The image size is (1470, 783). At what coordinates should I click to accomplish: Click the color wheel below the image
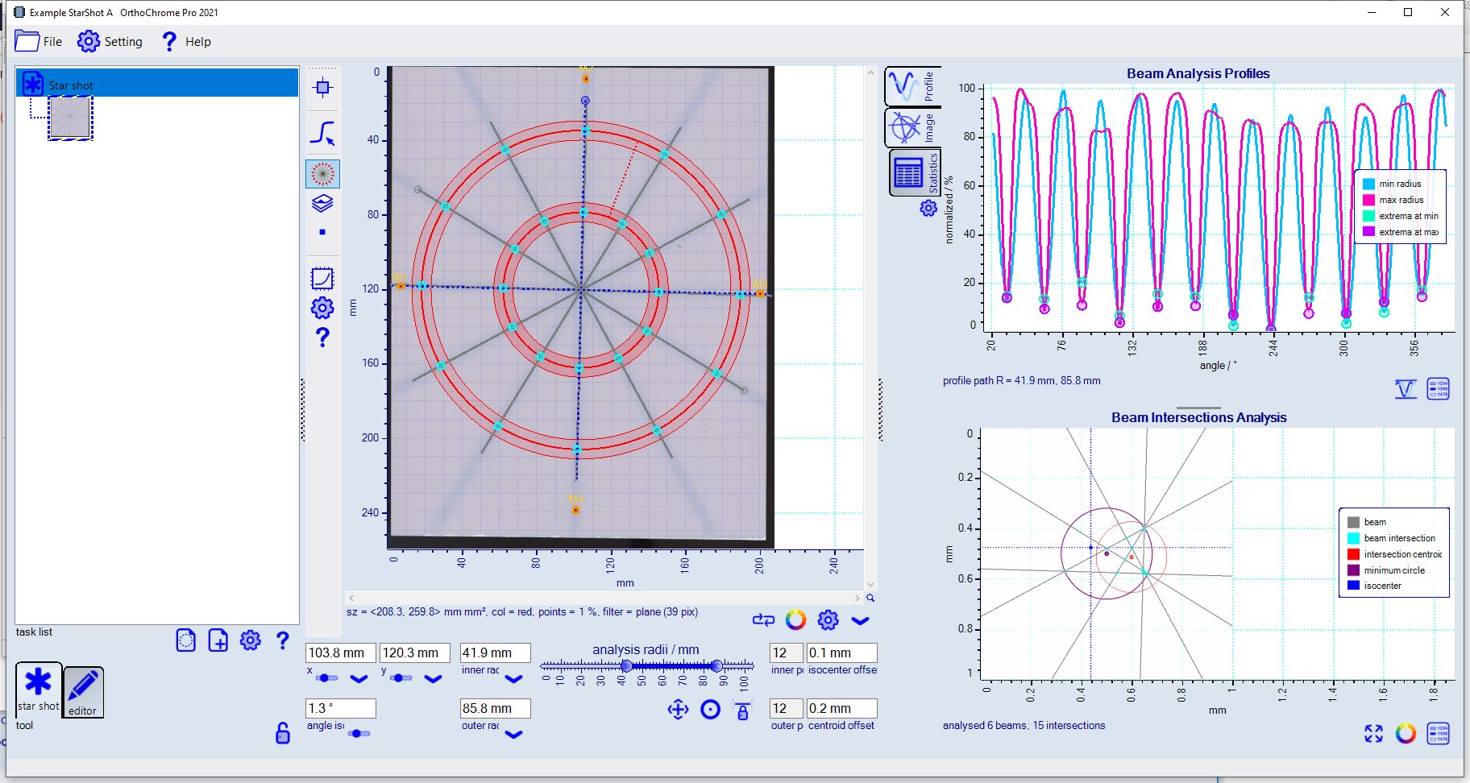tap(795, 619)
